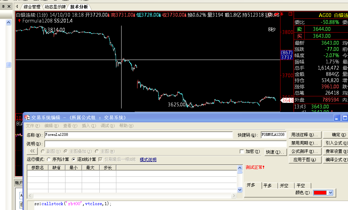Enable 加密(Y) checkbox
Screen dimensions: 348x210
click(x=242, y=151)
